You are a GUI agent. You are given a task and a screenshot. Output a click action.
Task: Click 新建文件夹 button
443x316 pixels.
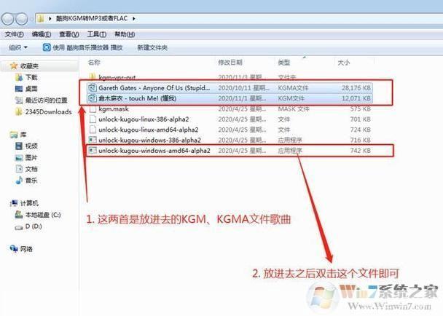click(x=152, y=47)
